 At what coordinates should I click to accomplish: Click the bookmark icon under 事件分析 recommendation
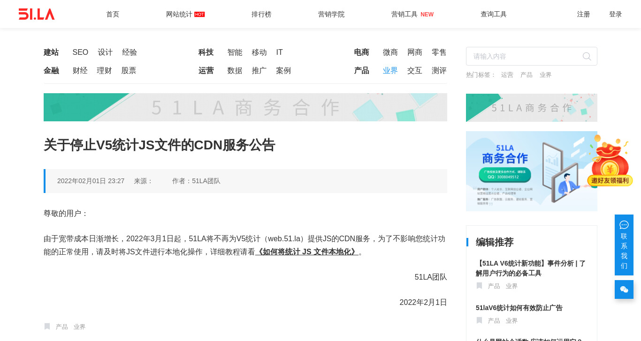479,286
